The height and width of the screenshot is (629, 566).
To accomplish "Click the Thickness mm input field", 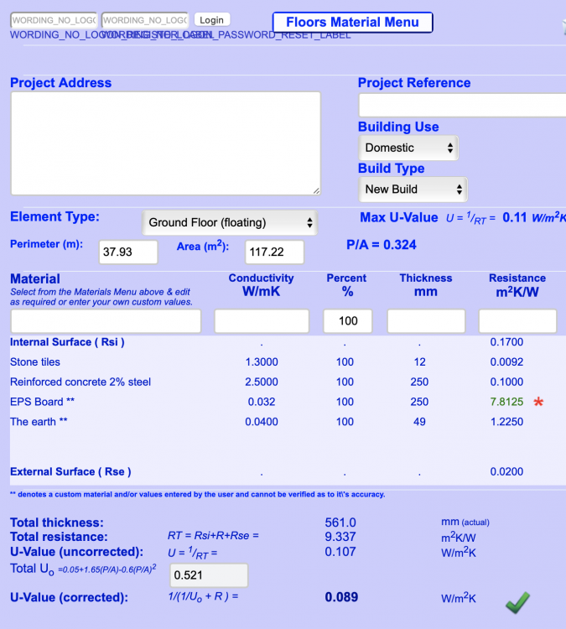I will (x=426, y=321).
